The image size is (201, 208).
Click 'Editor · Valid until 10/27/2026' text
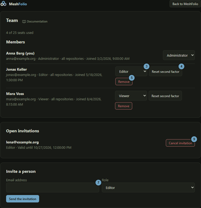pos(39,147)
